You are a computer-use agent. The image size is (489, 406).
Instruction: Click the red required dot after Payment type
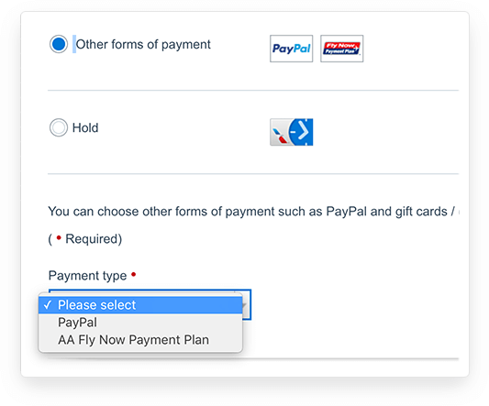pyautogui.click(x=133, y=275)
